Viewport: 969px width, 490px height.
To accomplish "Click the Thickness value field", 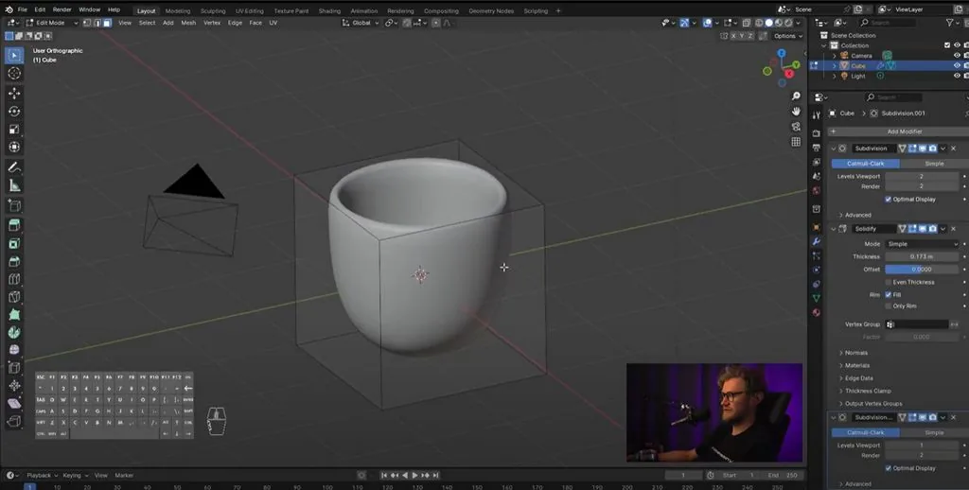I will point(922,256).
